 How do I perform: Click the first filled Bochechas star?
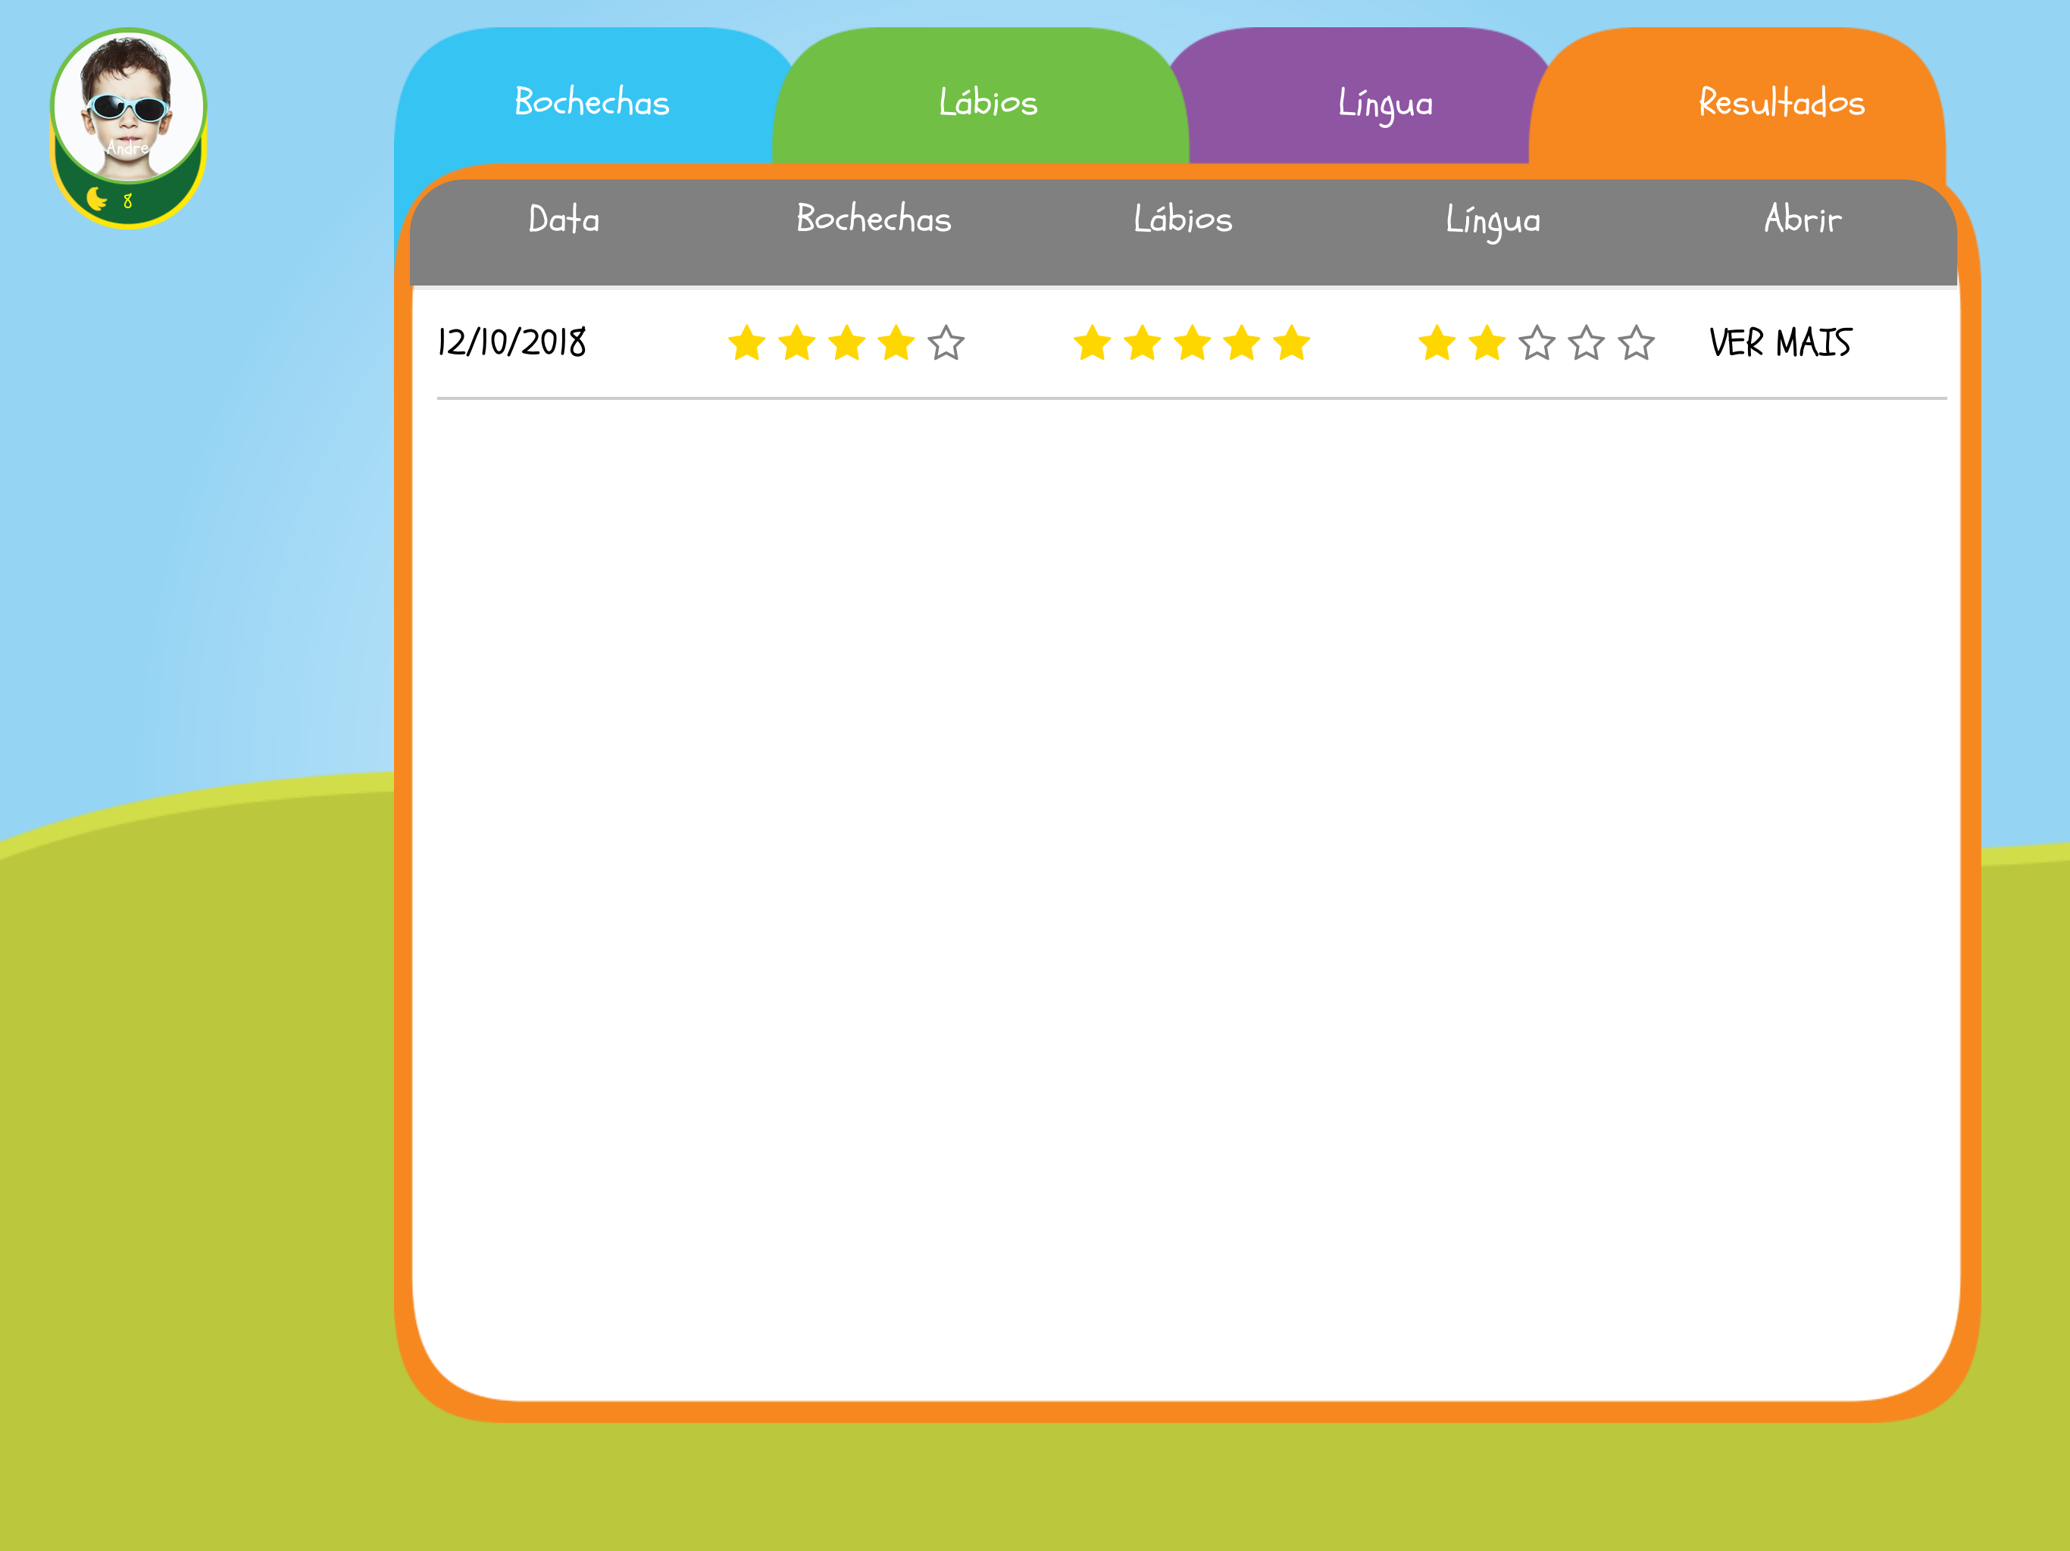(747, 342)
